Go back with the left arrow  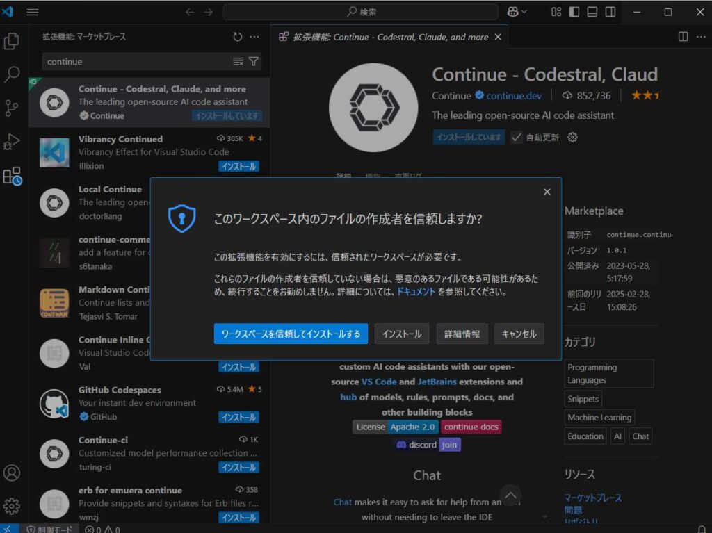(x=190, y=12)
